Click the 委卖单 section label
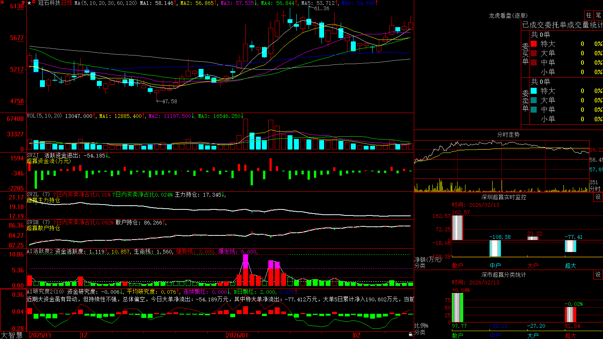The height and width of the screenshot is (339, 603). coord(525,101)
